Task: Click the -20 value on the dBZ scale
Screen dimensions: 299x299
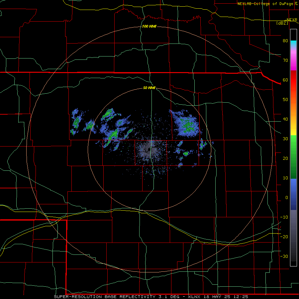Action: [x=284, y=237]
